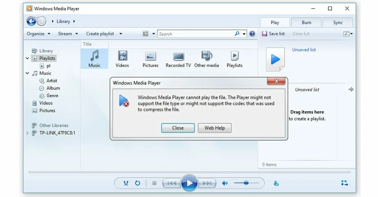Close the error dialog with red X
Screen dimensions: 378x197
pos(276,81)
